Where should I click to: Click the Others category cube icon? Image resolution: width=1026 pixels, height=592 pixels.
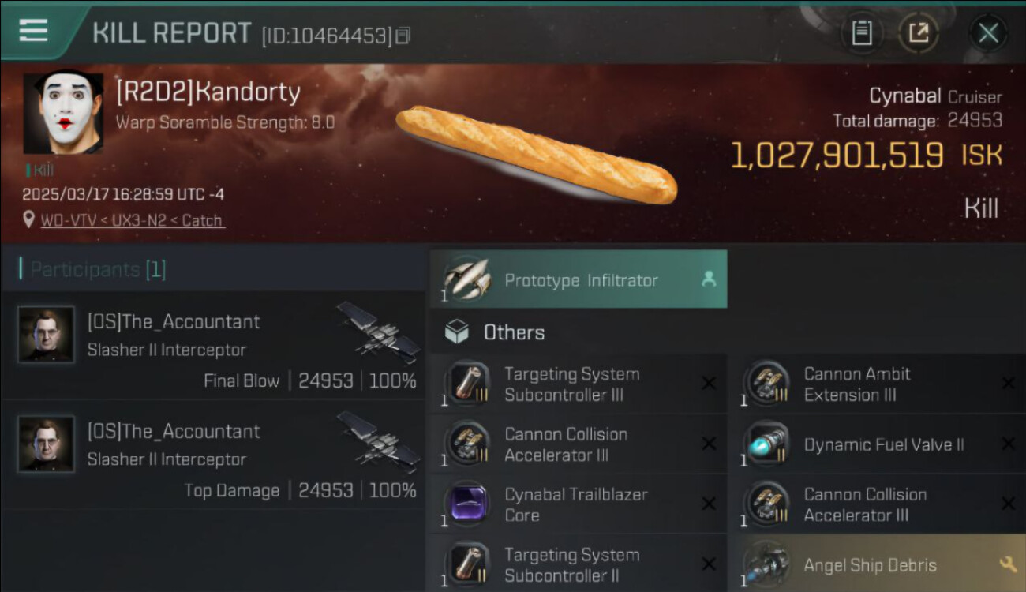[457, 332]
